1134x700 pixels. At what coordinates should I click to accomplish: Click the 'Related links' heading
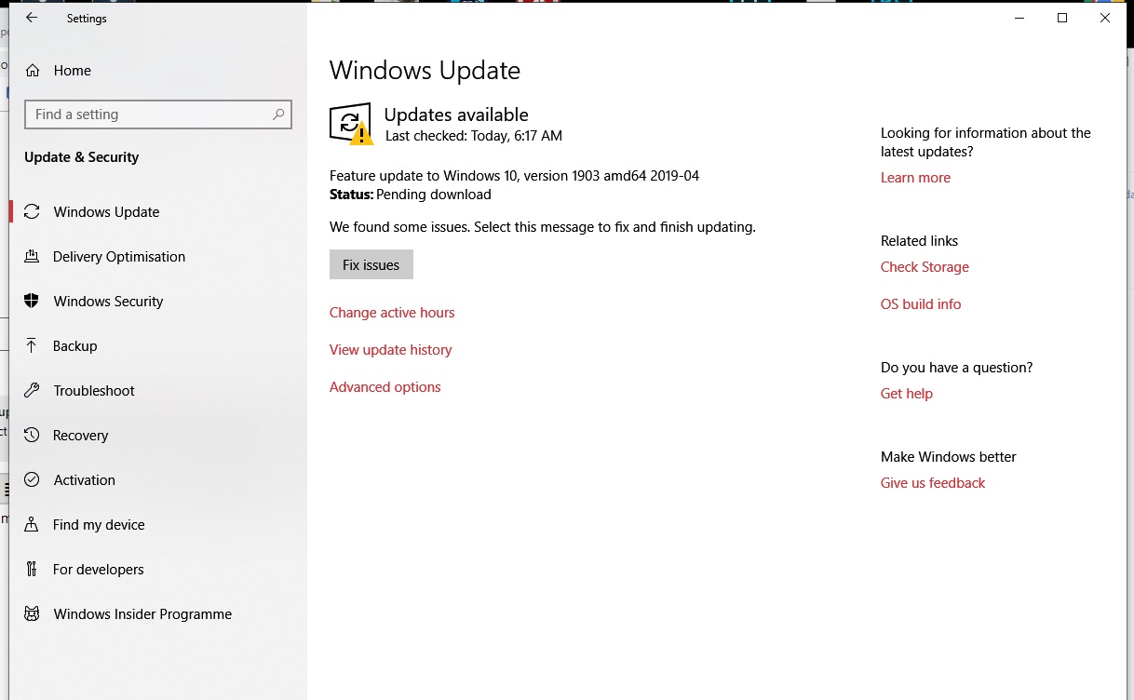(x=919, y=241)
